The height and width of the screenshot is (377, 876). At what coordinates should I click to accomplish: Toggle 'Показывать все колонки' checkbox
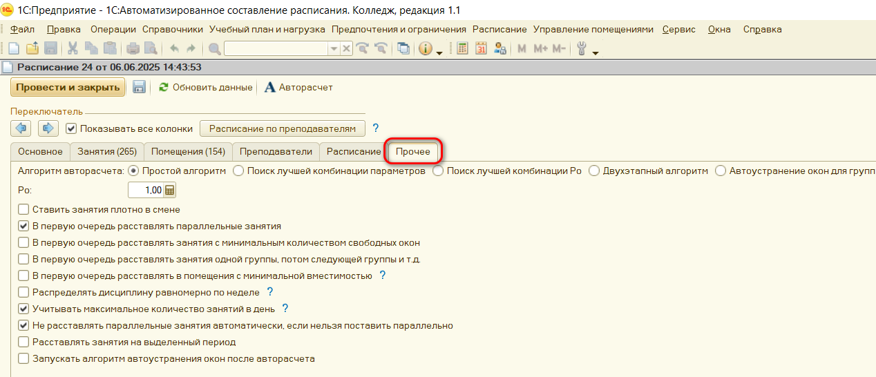point(70,128)
